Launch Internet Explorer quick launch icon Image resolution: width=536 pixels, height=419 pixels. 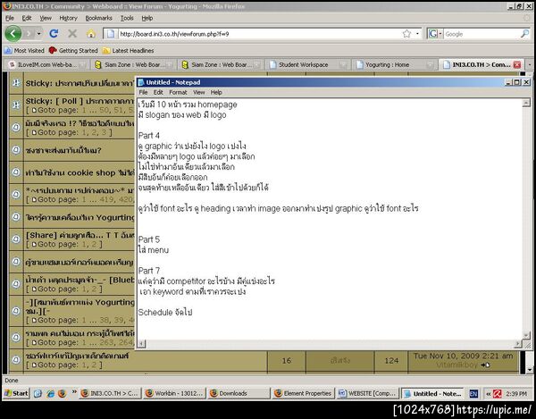pyautogui.click(x=51, y=394)
